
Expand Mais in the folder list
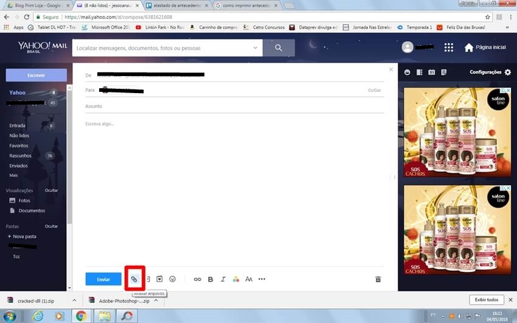click(13, 175)
